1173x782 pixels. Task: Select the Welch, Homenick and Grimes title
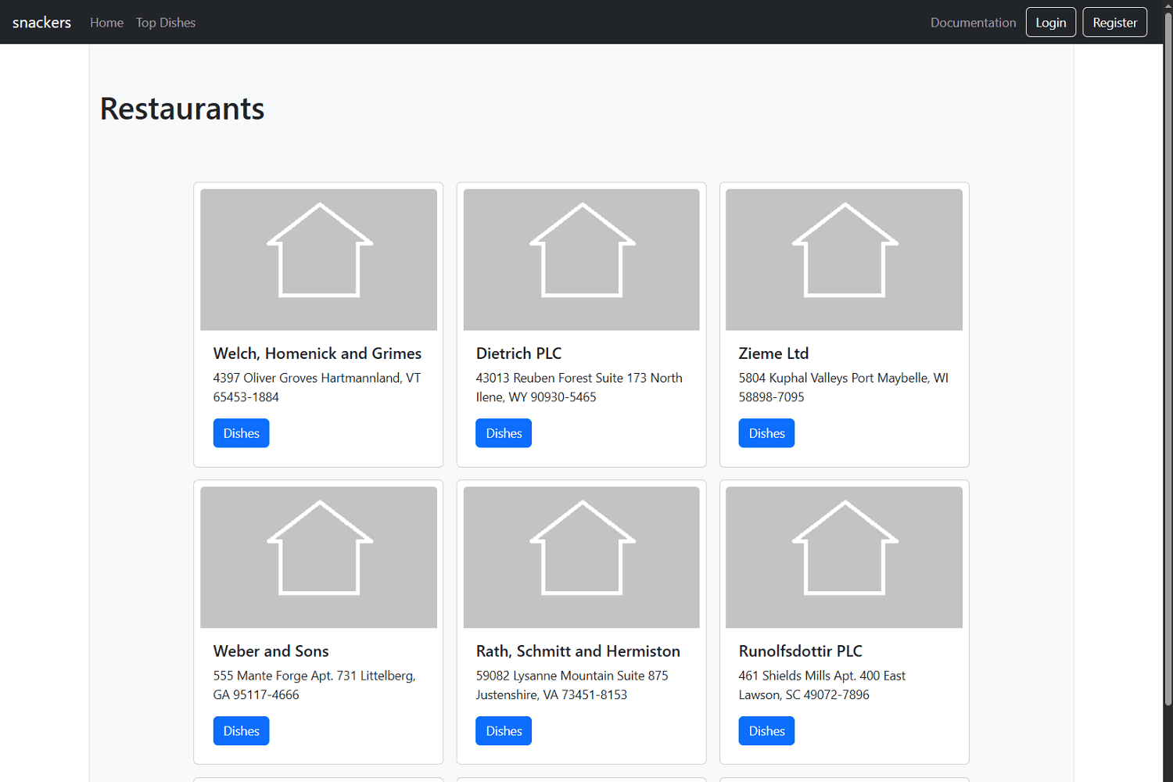tap(317, 353)
